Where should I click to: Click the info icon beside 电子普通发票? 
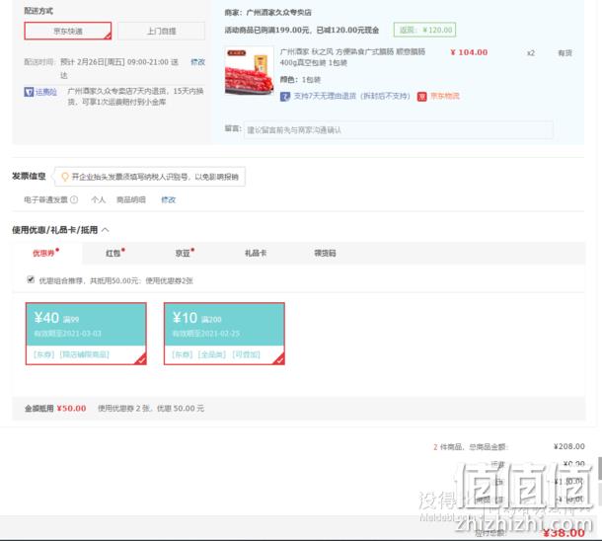74,199
